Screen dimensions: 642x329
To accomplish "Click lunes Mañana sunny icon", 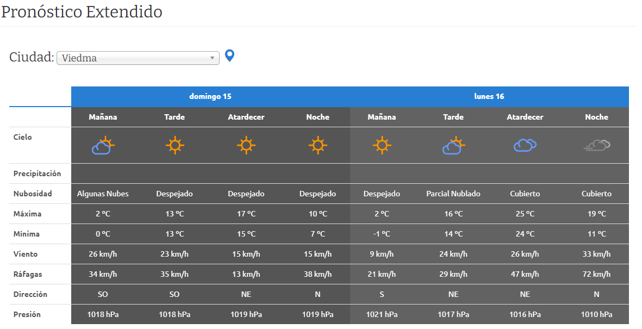I will click(x=382, y=145).
